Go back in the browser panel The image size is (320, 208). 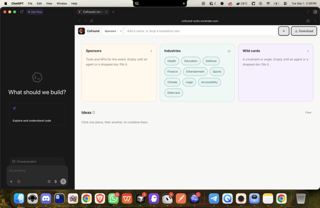click(79, 21)
